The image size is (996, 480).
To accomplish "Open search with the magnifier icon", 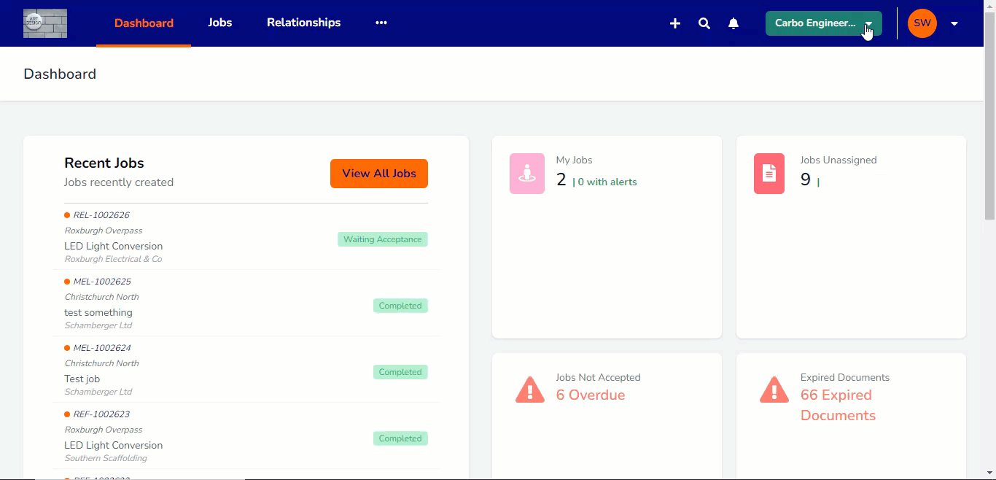I will pos(704,23).
